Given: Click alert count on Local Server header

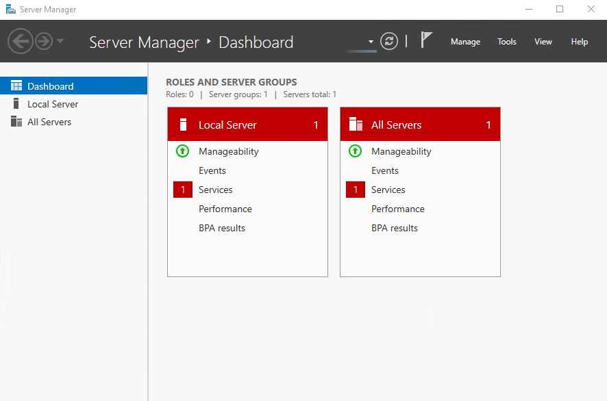Looking at the screenshot, I should pos(316,125).
